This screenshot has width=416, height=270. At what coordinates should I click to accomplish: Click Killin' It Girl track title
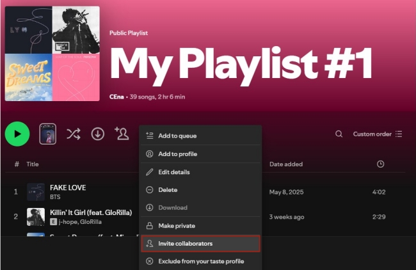91,212
